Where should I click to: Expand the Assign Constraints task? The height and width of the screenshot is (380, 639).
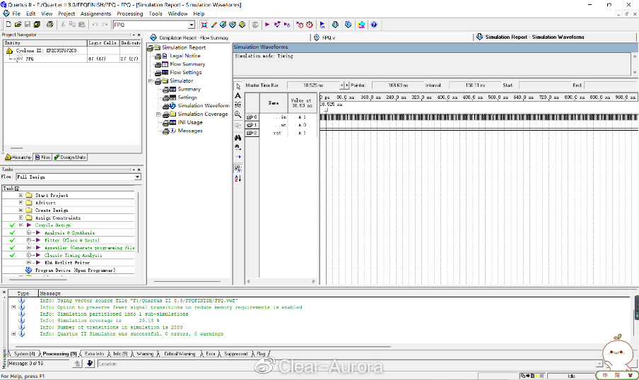pos(20,218)
